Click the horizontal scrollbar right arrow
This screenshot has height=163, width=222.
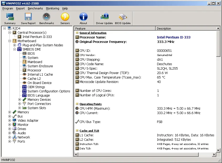coord(214,155)
